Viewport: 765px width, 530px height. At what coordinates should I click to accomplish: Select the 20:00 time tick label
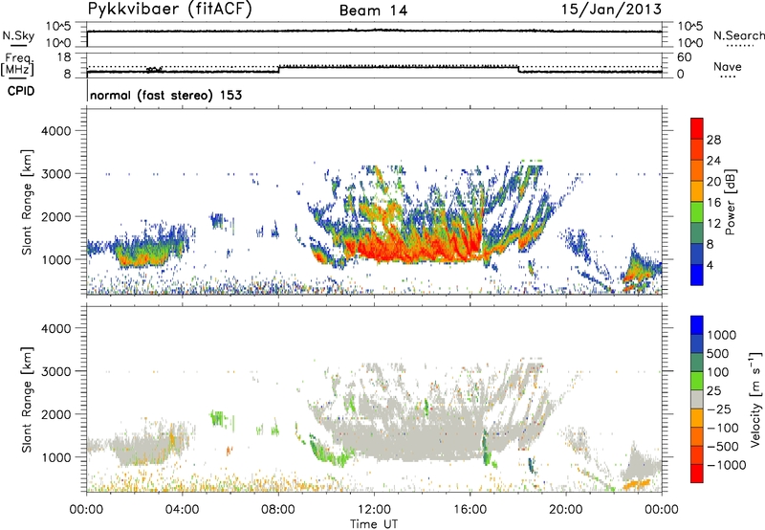point(565,510)
